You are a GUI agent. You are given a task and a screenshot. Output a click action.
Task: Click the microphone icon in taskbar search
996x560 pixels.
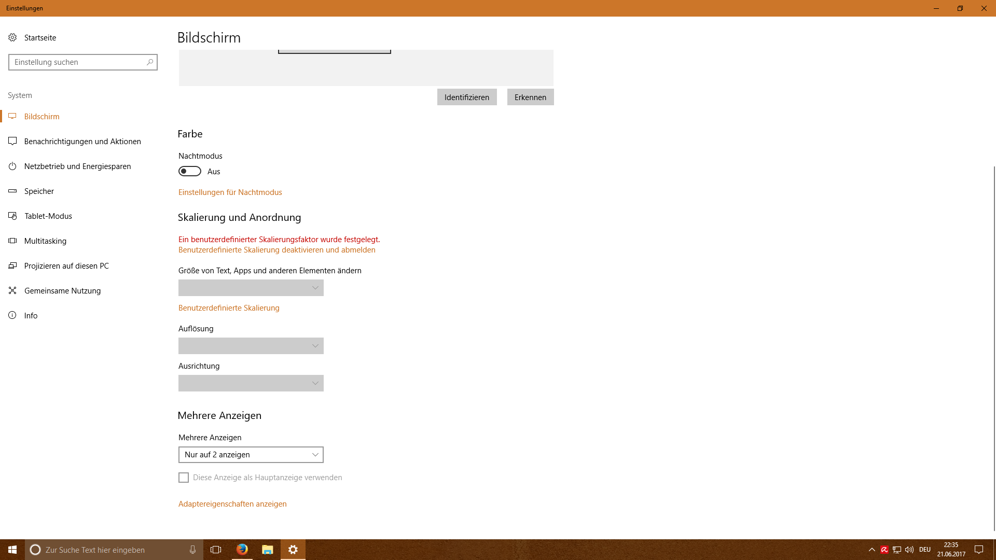(192, 550)
